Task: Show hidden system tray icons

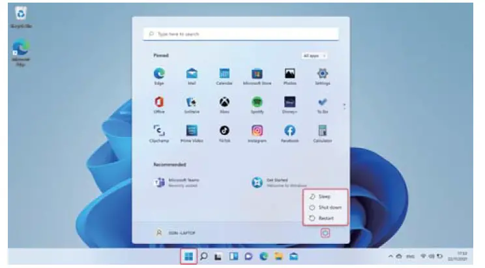Action: pos(390,256)
